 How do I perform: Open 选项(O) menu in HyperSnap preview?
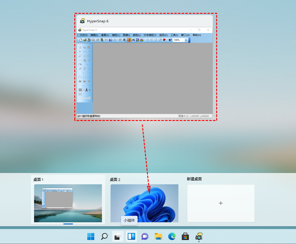click(163, 35)
